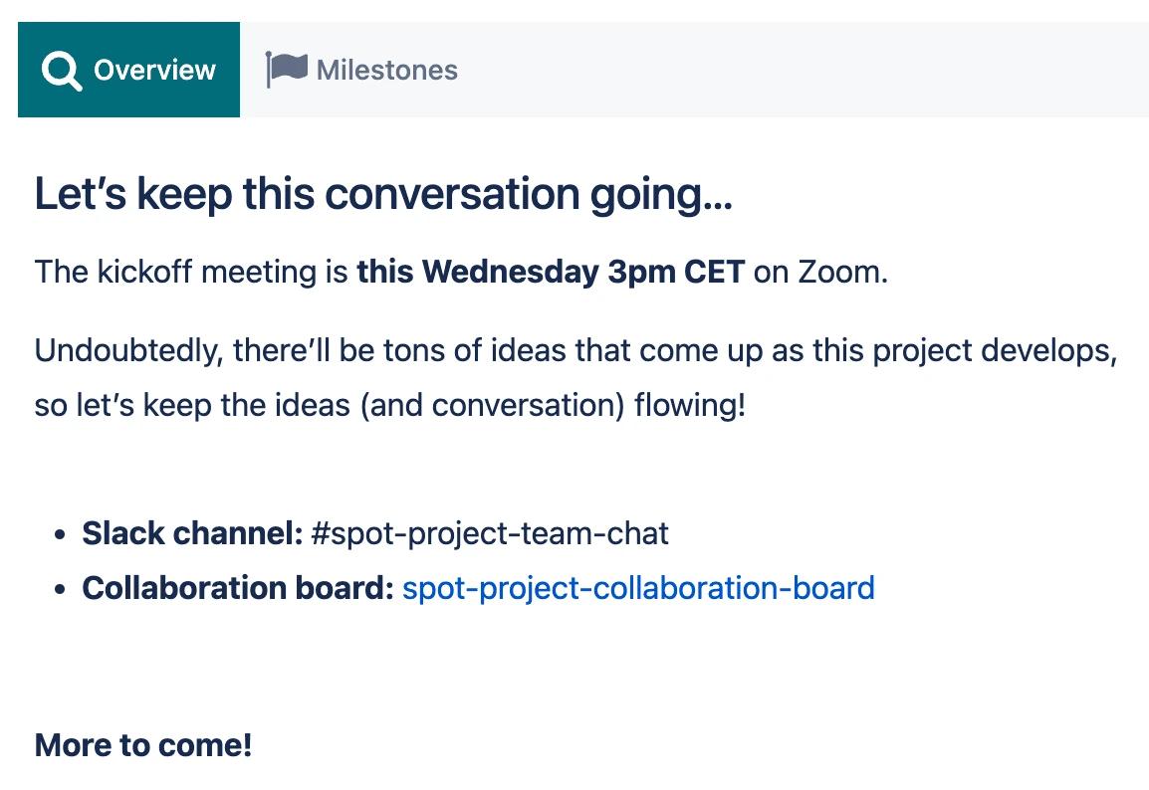Click the flag icon beside Milestones
Image resolution: width=1149 pixels, height=790 pixels.
coord(286,70)
